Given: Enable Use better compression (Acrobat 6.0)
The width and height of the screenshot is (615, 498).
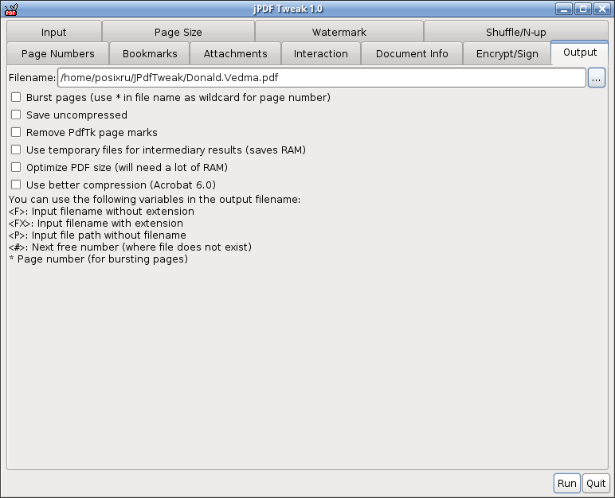Looking at the screenshot, I should click(x=16, y=185).
